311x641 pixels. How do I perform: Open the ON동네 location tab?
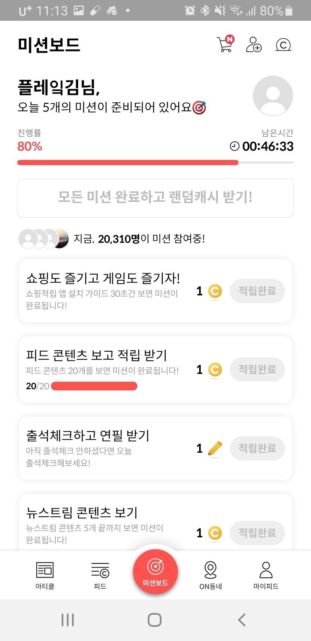211,575
